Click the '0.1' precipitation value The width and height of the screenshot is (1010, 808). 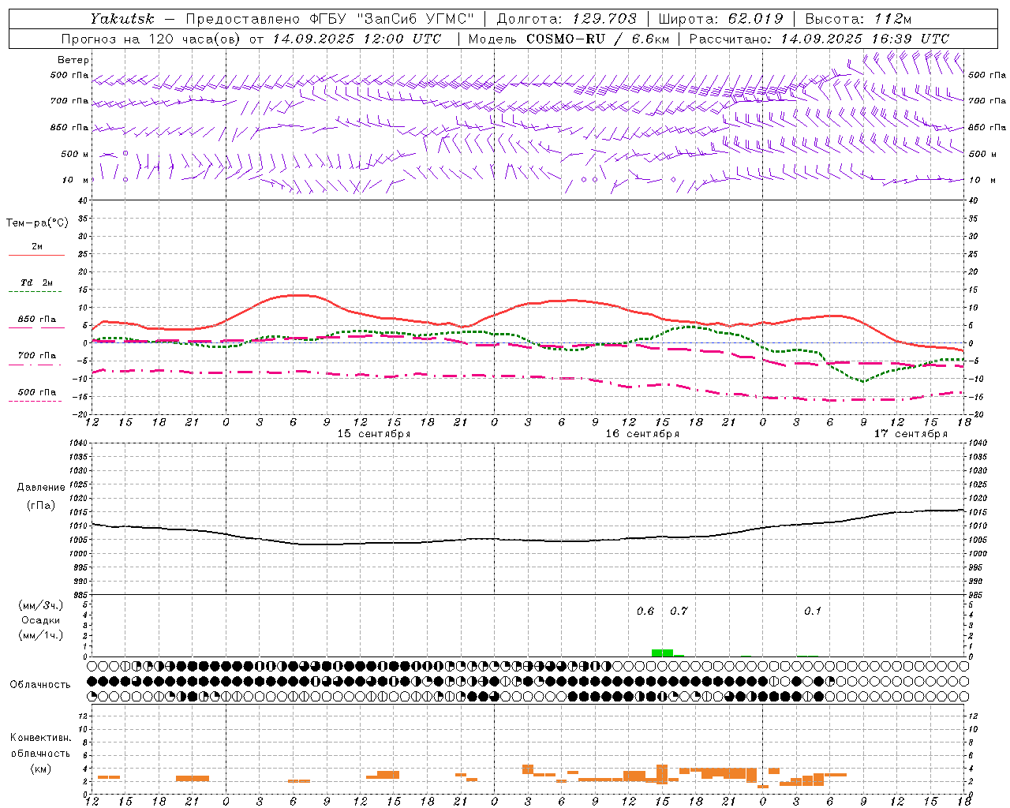click(813, 612)
